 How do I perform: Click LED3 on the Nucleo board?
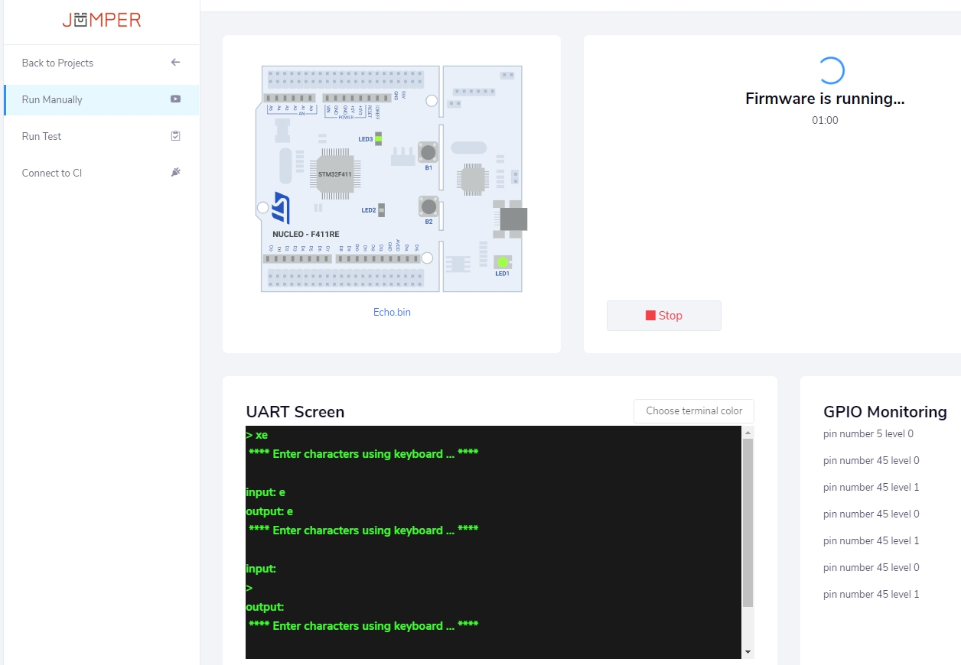(378, 139)
